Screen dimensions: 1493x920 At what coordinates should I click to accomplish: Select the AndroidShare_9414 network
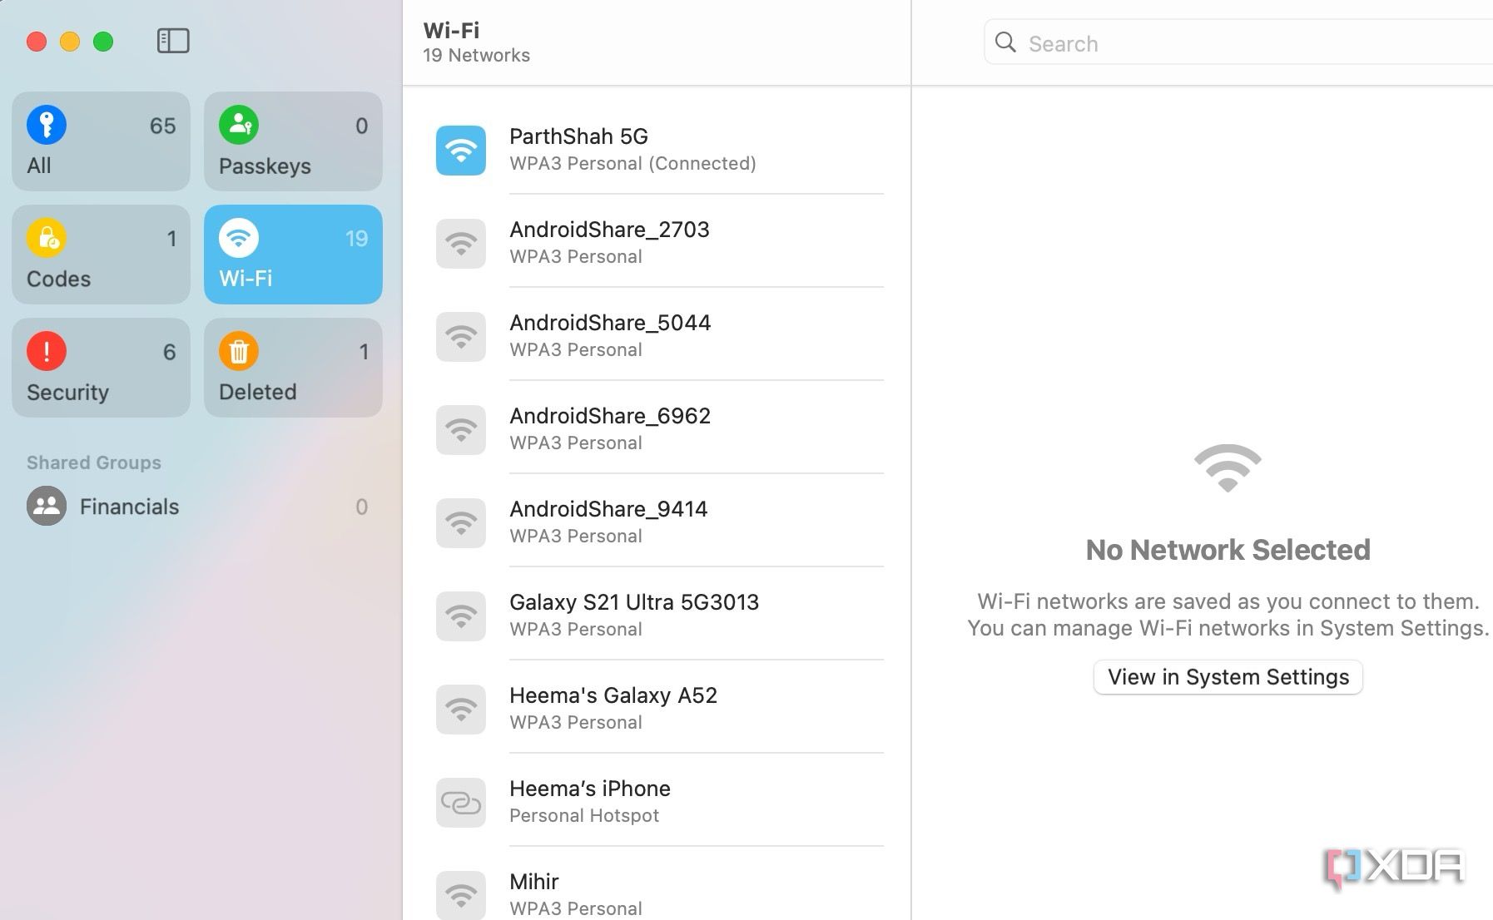pos(657,522)
